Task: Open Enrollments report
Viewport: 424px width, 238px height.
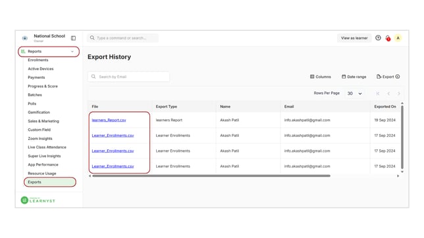Action: pyautogui.click(x=38, y=60)
